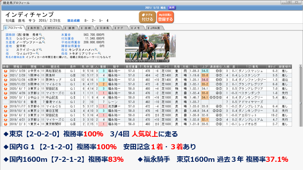Open race video icon for 2019/2/3 東京新聞杯
The image size is (303, 170).
click(5, 125)
